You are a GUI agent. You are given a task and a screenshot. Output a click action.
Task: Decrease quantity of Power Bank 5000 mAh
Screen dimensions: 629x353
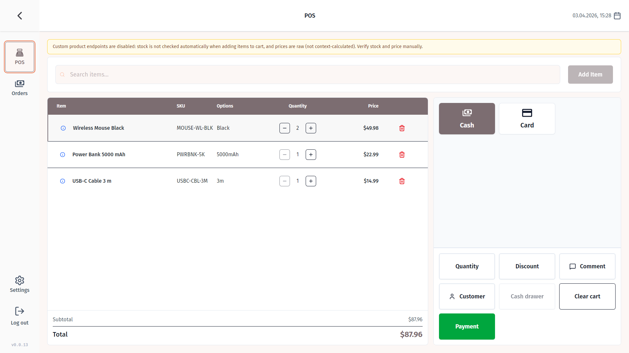coord(285,155)
